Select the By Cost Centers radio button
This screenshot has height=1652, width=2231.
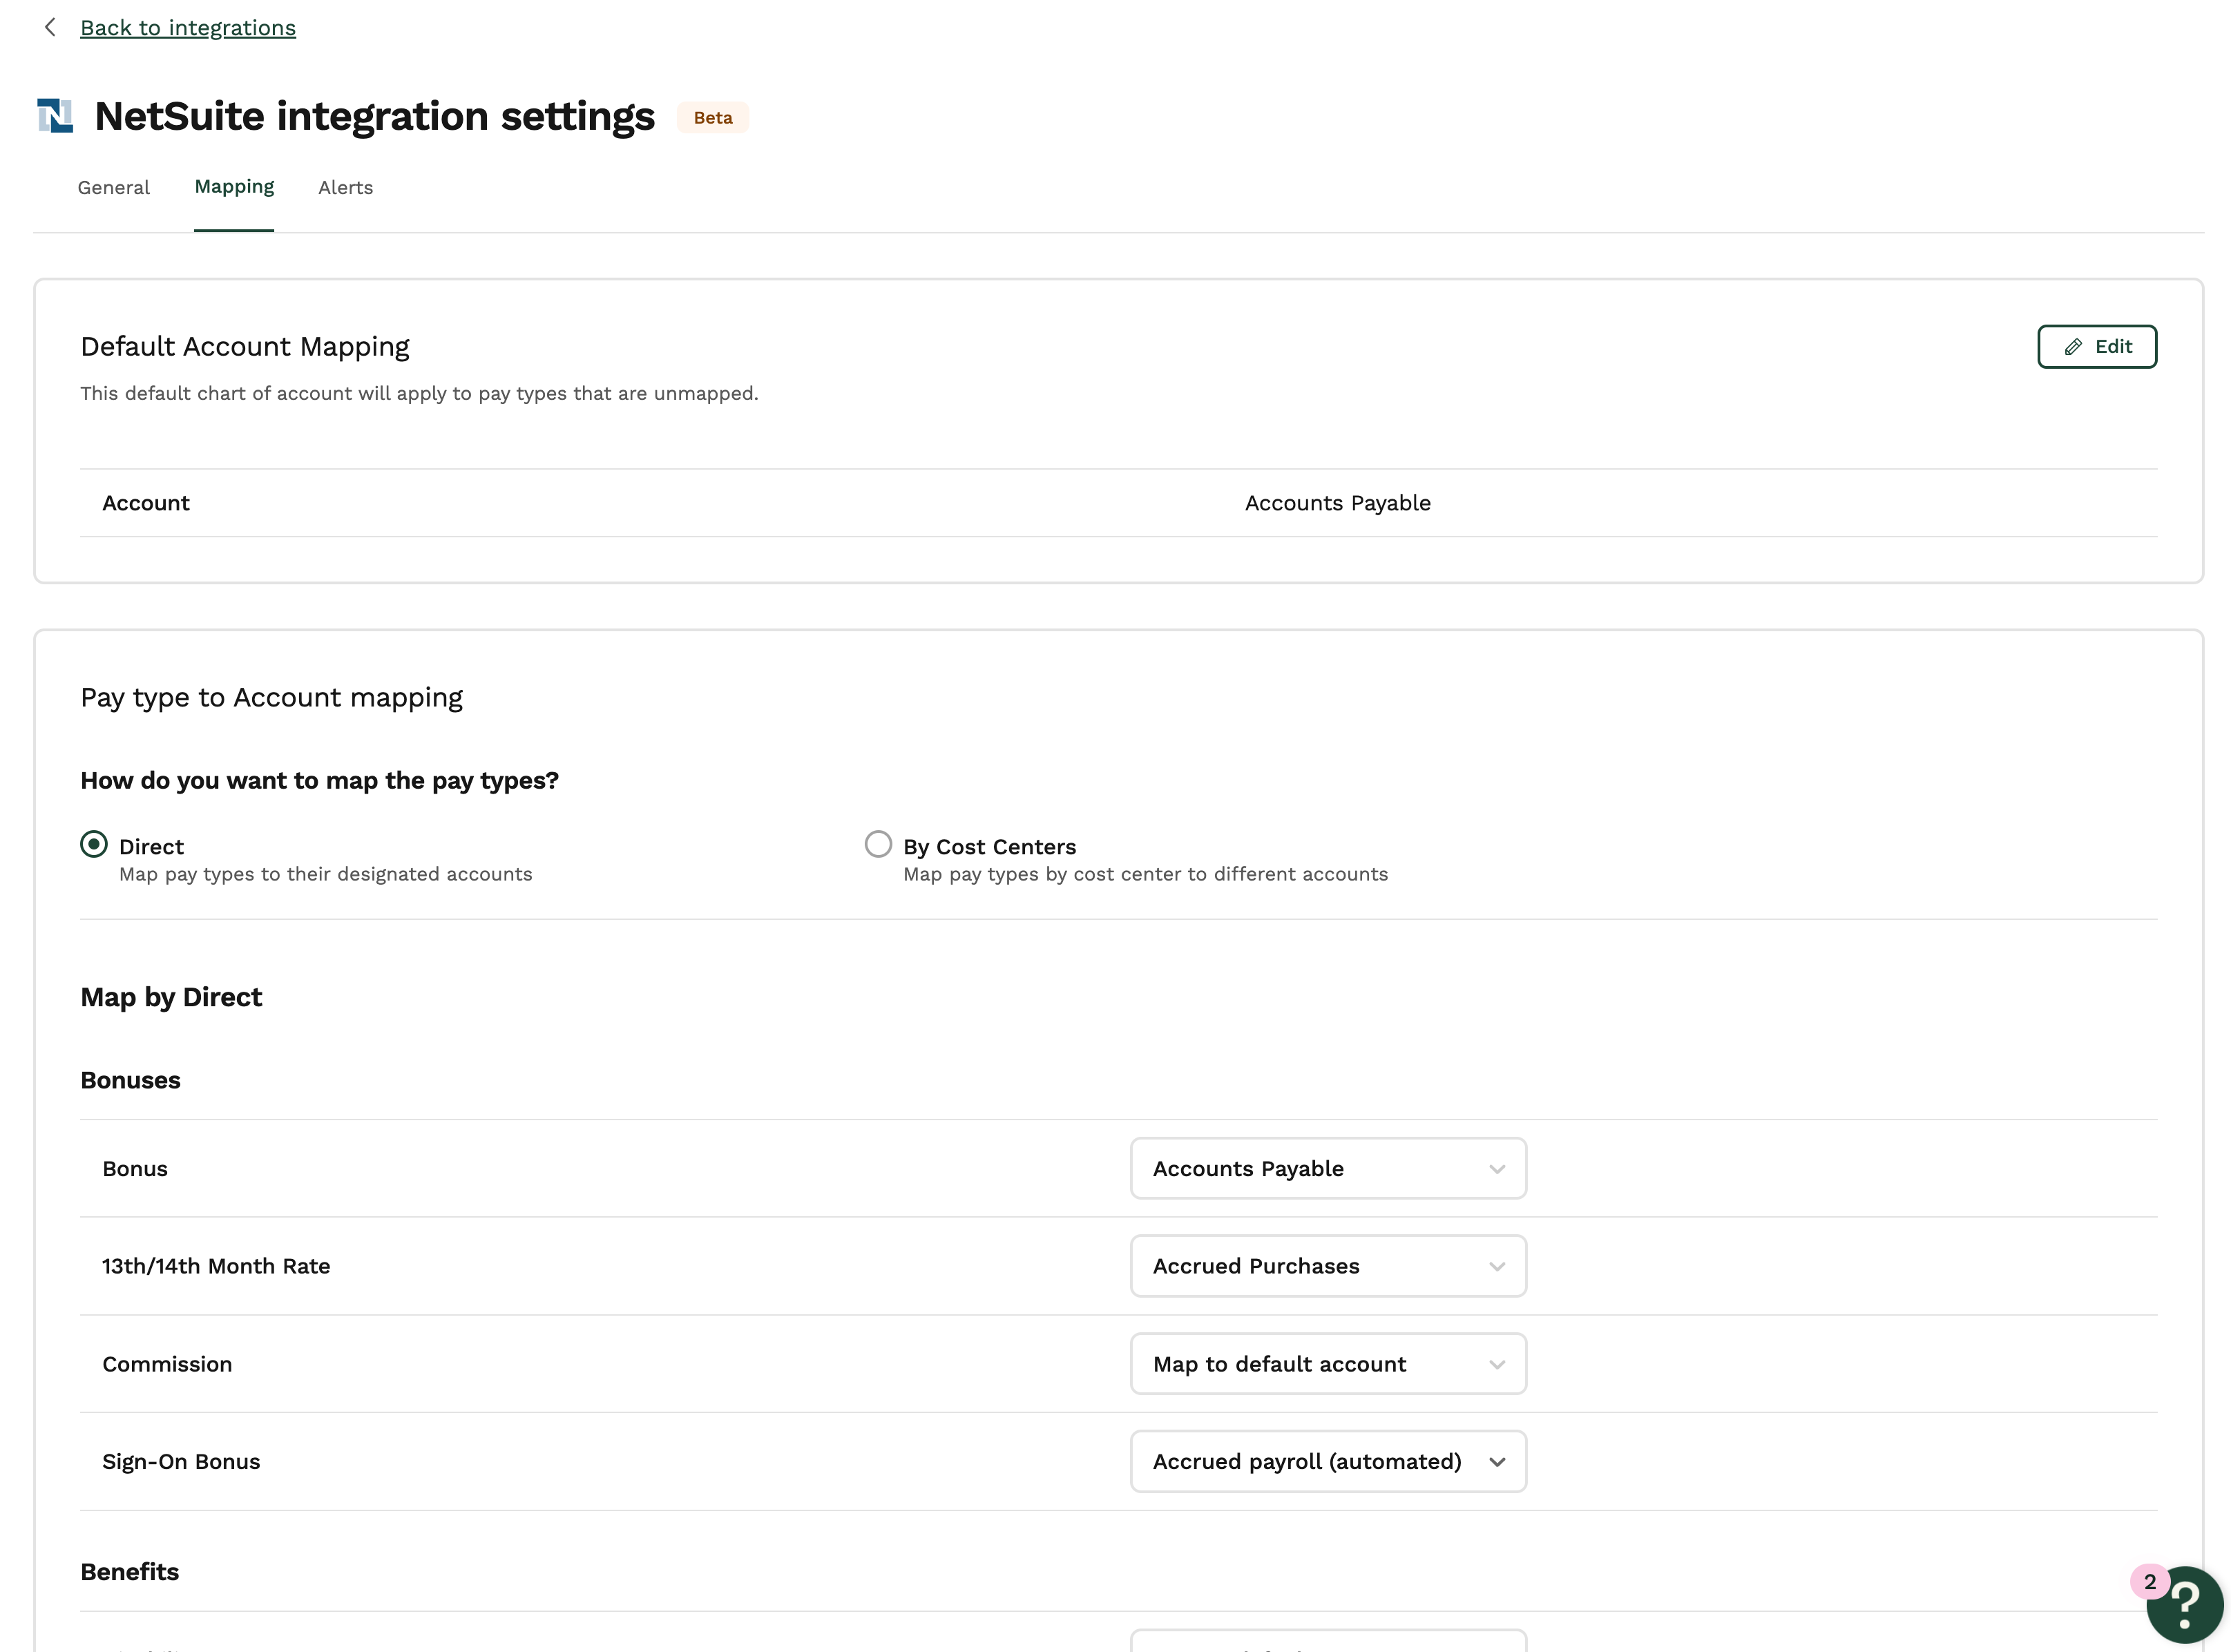pyautogui.click(x=878, y=844)
